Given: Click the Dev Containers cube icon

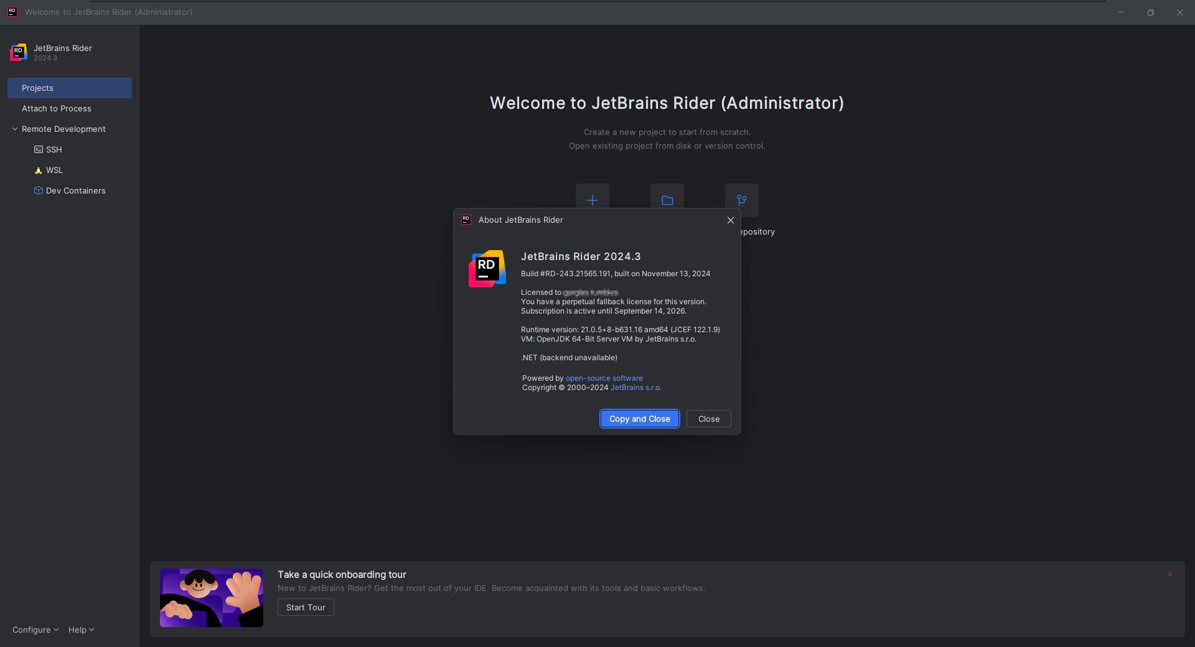Looking at the screenshot, I should coord(39,190).
